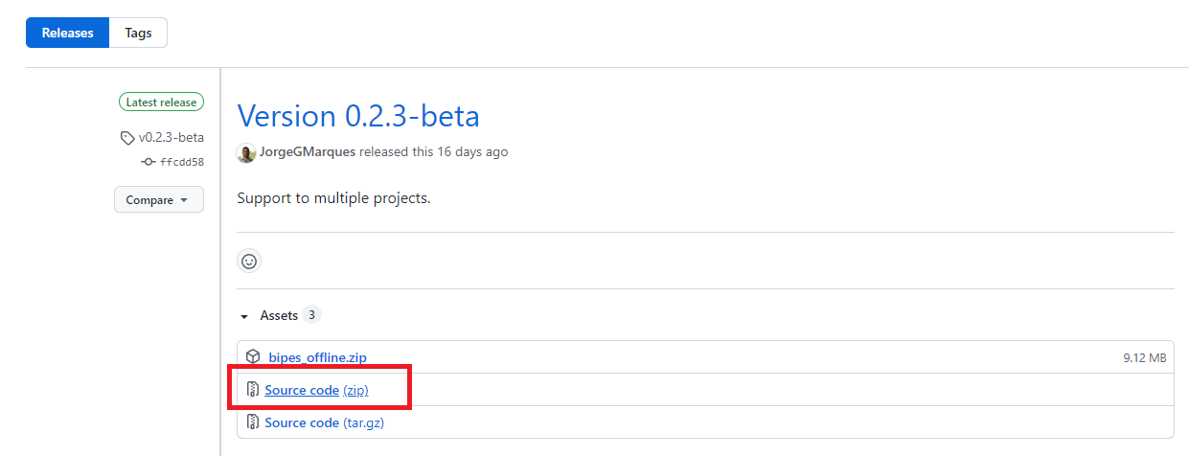Open the v0.2.3-beta tag link
Image resolution: width=1189 pixels, height=456 pixels.
pyautogui.click(x=171, y=138)
